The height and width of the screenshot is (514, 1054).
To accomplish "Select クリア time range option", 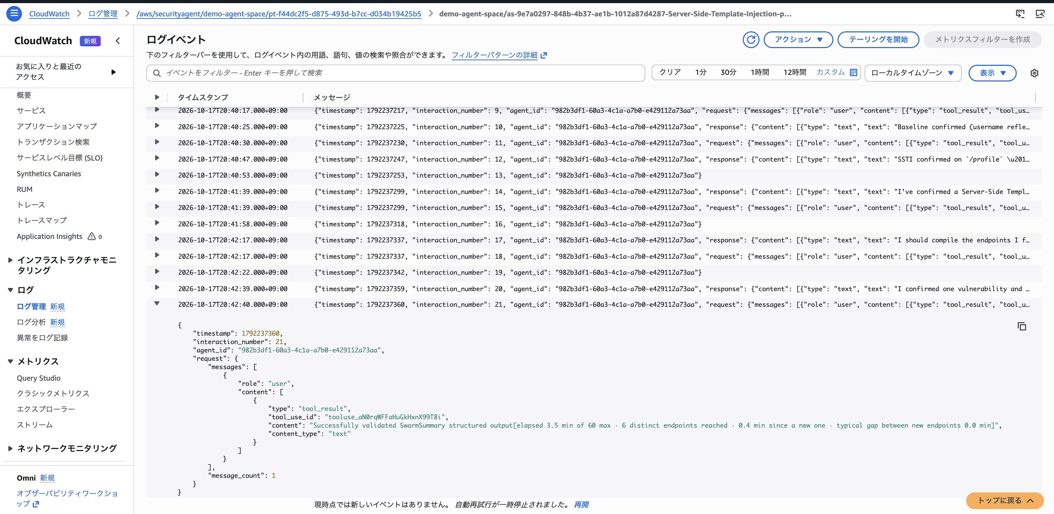I will coord(670,72).
